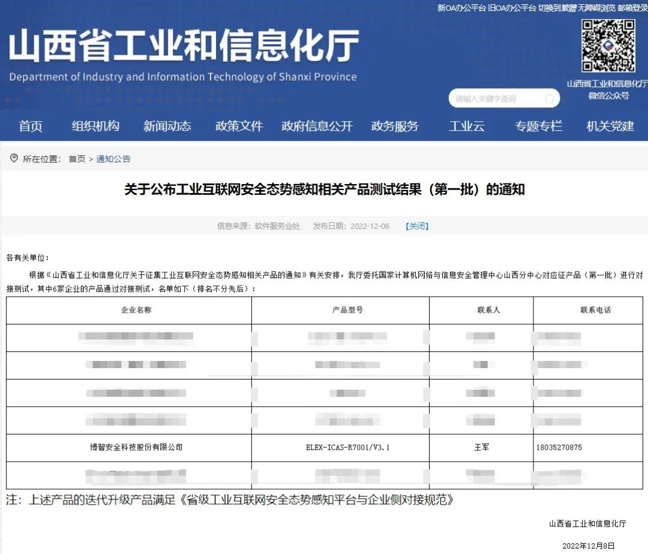648x554 pixels.
Task: Click the 邮箱登录 link
Action: pos(633,8)
